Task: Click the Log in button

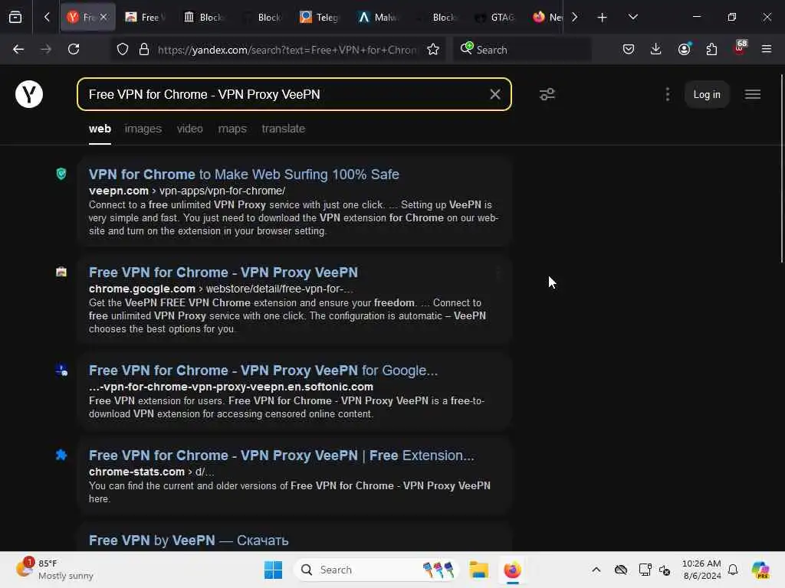Action: [706, 94]
